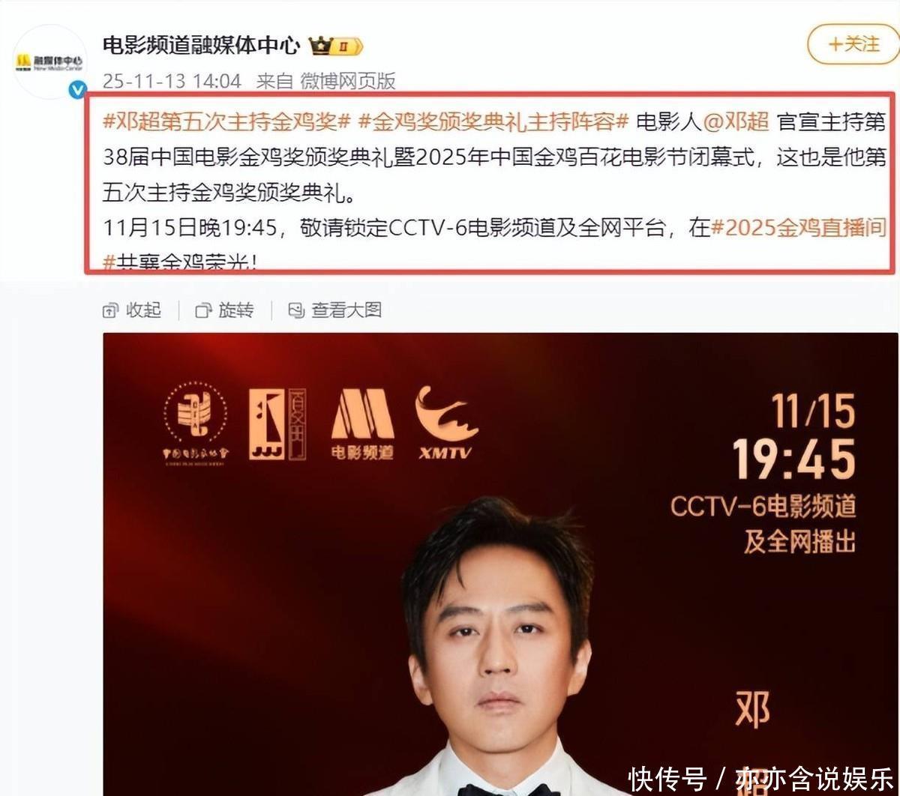Click the 电影频道融媒体中心 profile avatar
Screen dimensions: 900x796
[x=49, y=62]
